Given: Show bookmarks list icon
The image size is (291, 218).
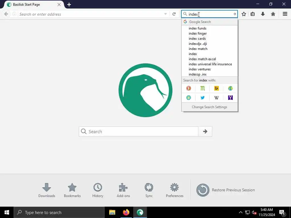Looking at the screenshot, I should tap(253, 14).
